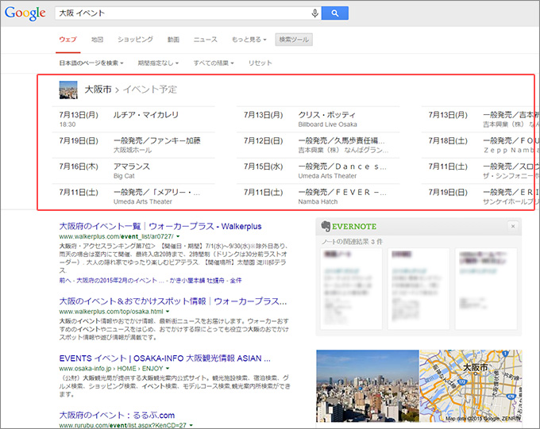Expand the もっと見る dropdown
This screenshot has width=540, height=429.
coord(249,40)
